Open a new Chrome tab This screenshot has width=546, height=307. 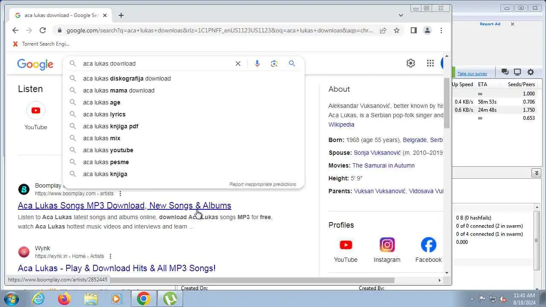[x=121, y=15]
